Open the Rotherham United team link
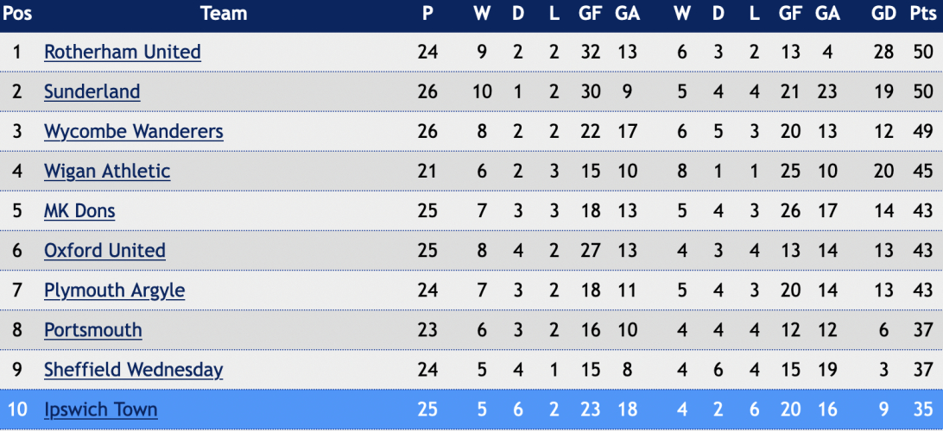The height and width of the screenshot is (431, 943). click(x=122, y=53)
